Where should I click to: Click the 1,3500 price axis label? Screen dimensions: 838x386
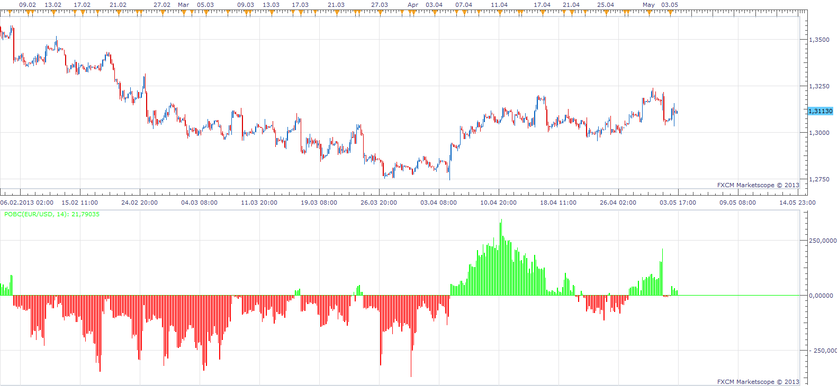click(819, 40)
